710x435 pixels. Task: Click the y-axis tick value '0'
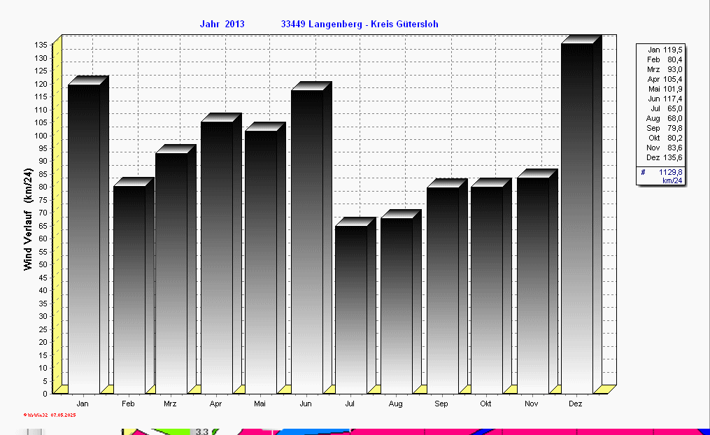(x=45, y=394)
